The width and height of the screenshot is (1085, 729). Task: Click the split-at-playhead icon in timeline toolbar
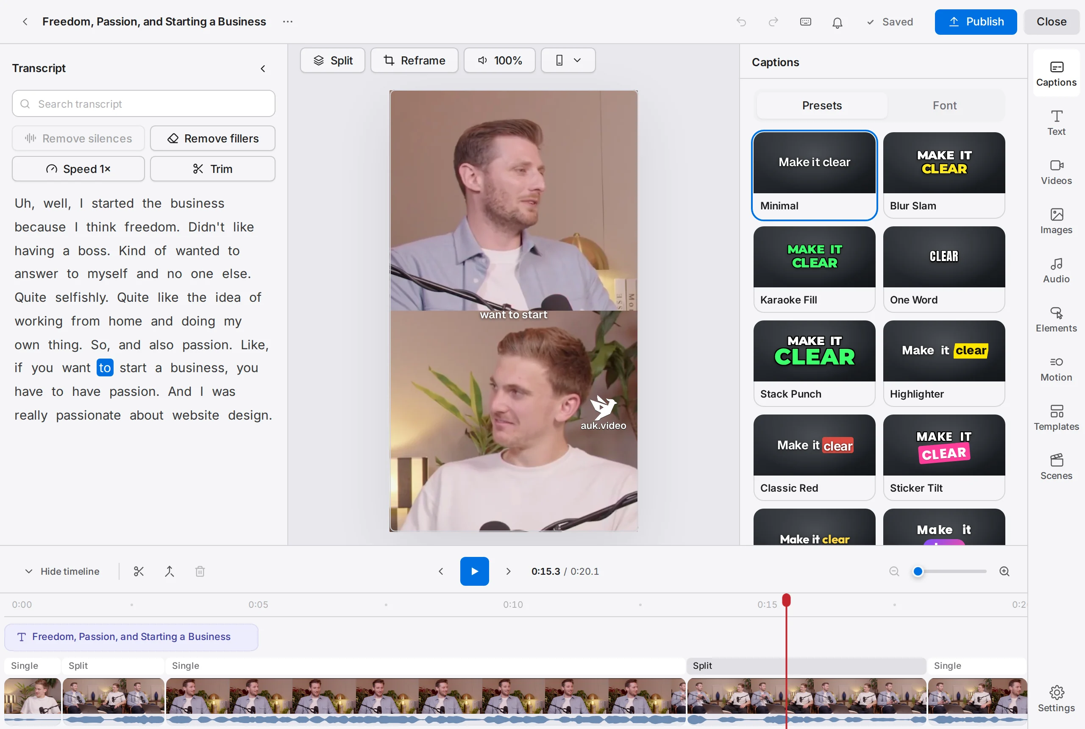169,571
